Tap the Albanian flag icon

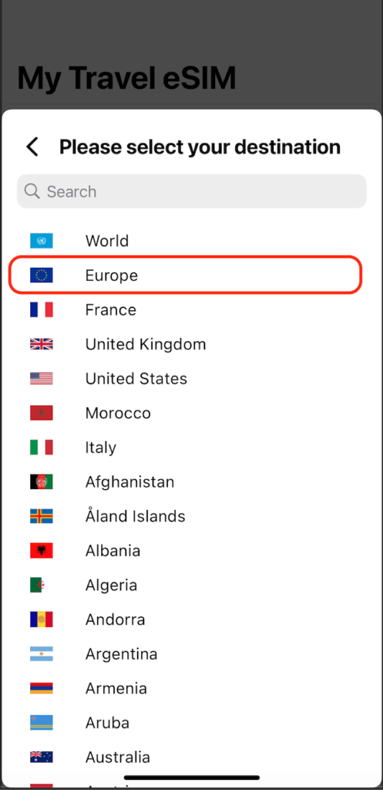[42, 551]
